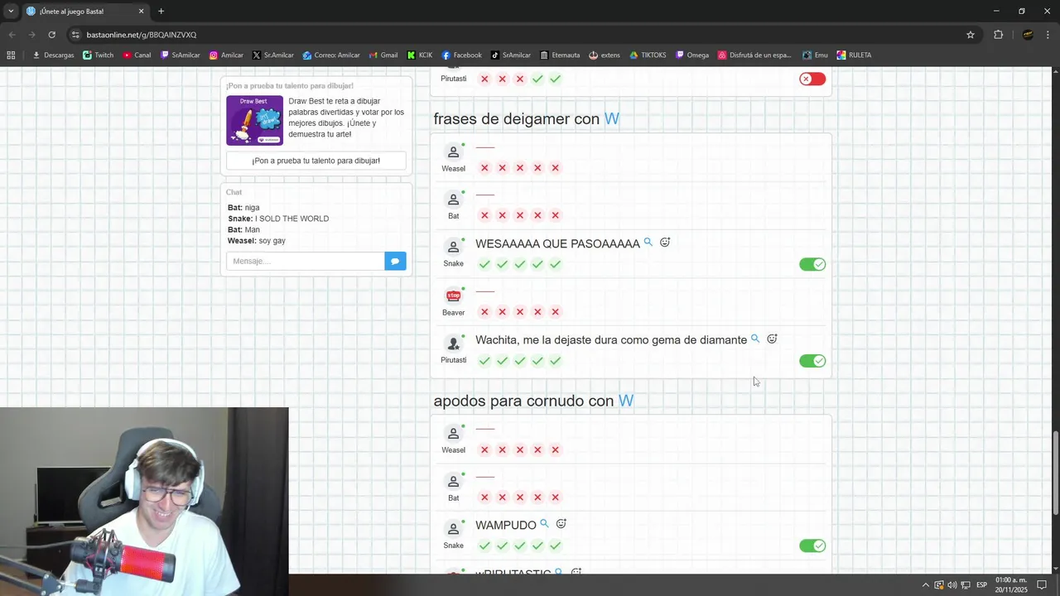Open the Disfrutá de un espa... bookmark
Screen dimensions: 1060x596
(754, 55)
